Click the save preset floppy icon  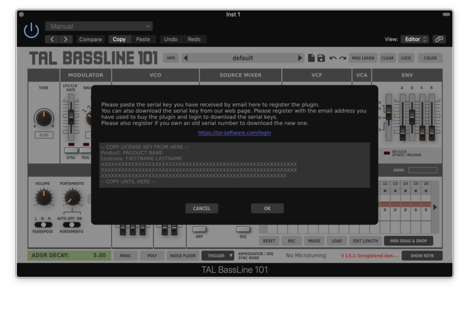(321, 58)
